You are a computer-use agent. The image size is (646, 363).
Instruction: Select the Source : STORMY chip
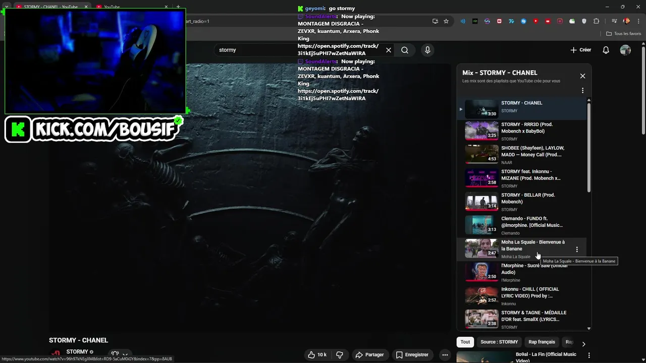(x=499, y=342)
